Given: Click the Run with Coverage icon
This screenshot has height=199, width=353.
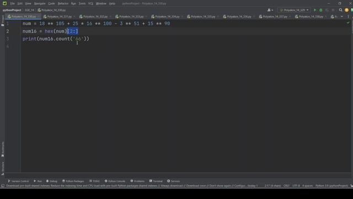Looking at the screenshot, I should (327, 10).
